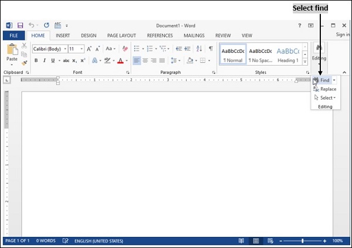Toggle Bold formatting
The image size is (352, 248).
[x=36, y=60]
